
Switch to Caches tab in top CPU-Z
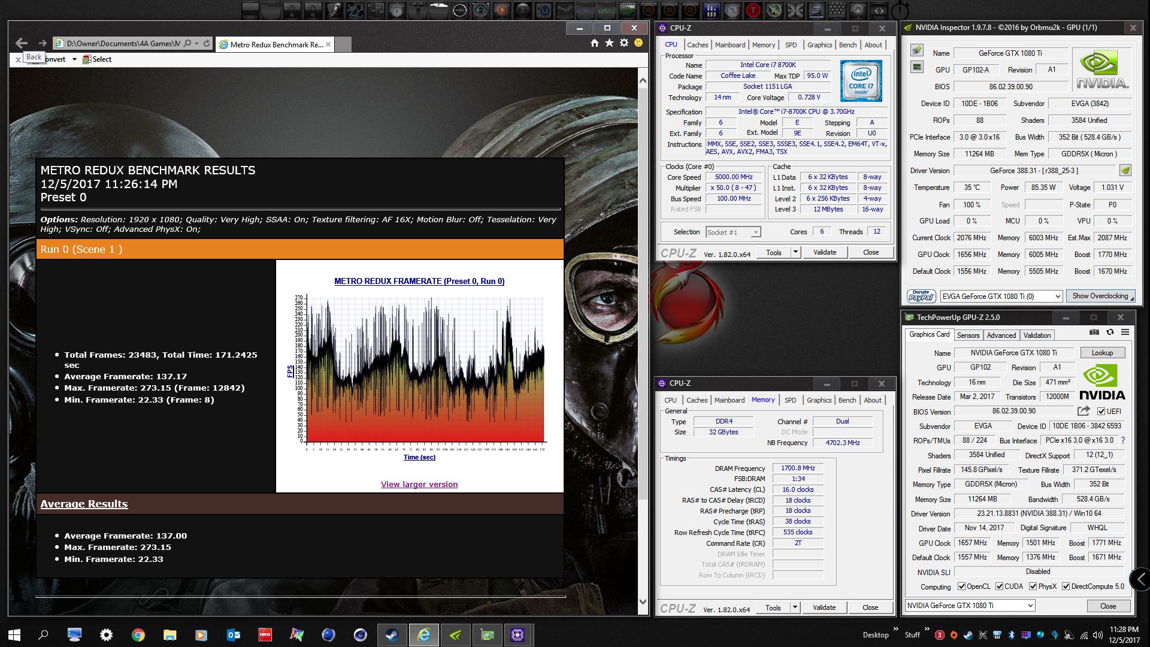697,45
